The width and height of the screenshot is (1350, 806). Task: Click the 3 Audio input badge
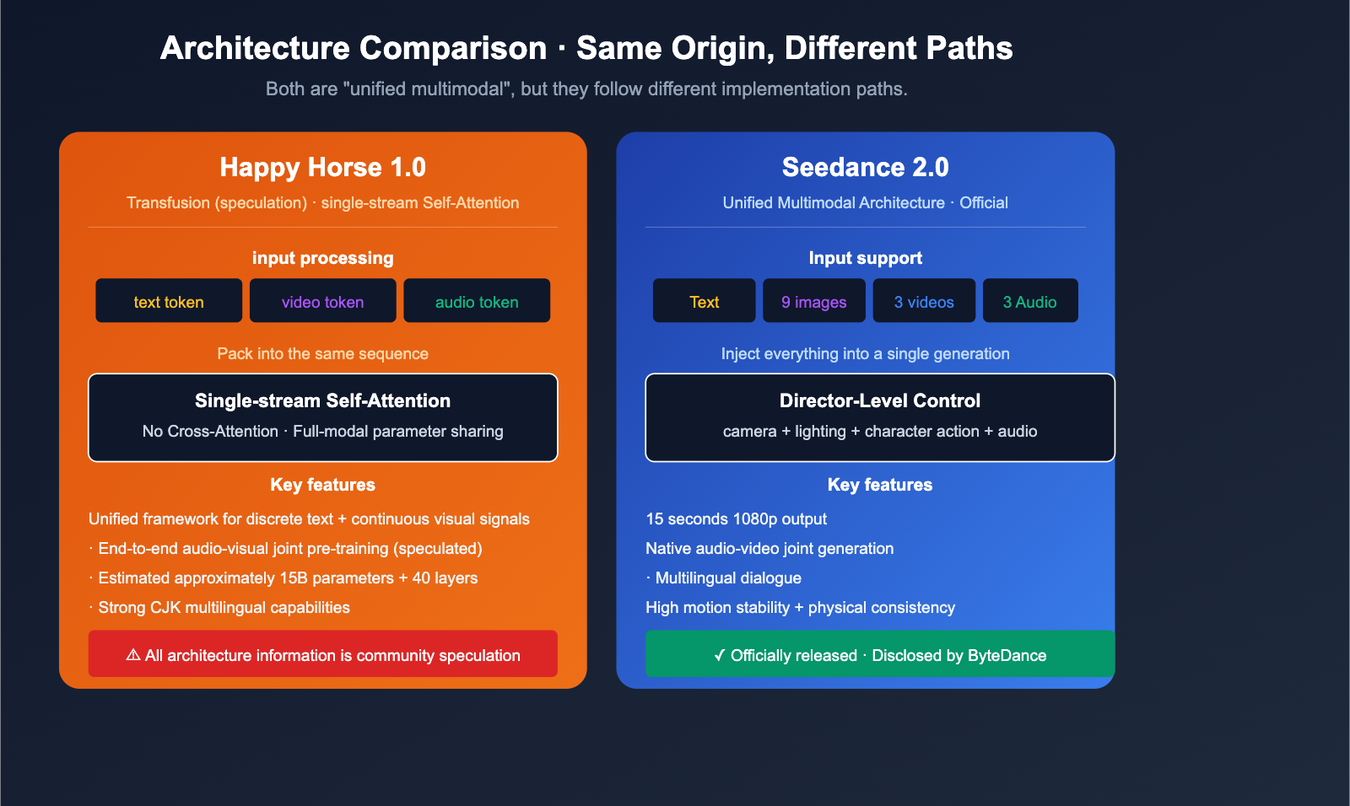click(x=1030, y=300)
